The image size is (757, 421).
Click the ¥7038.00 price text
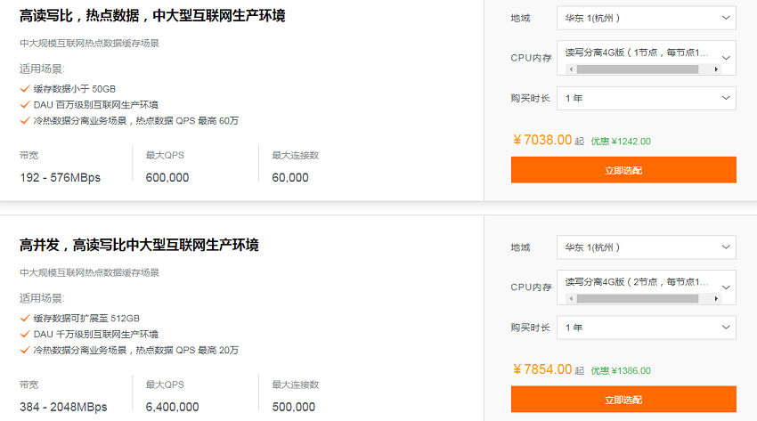(x=542, y=140)
